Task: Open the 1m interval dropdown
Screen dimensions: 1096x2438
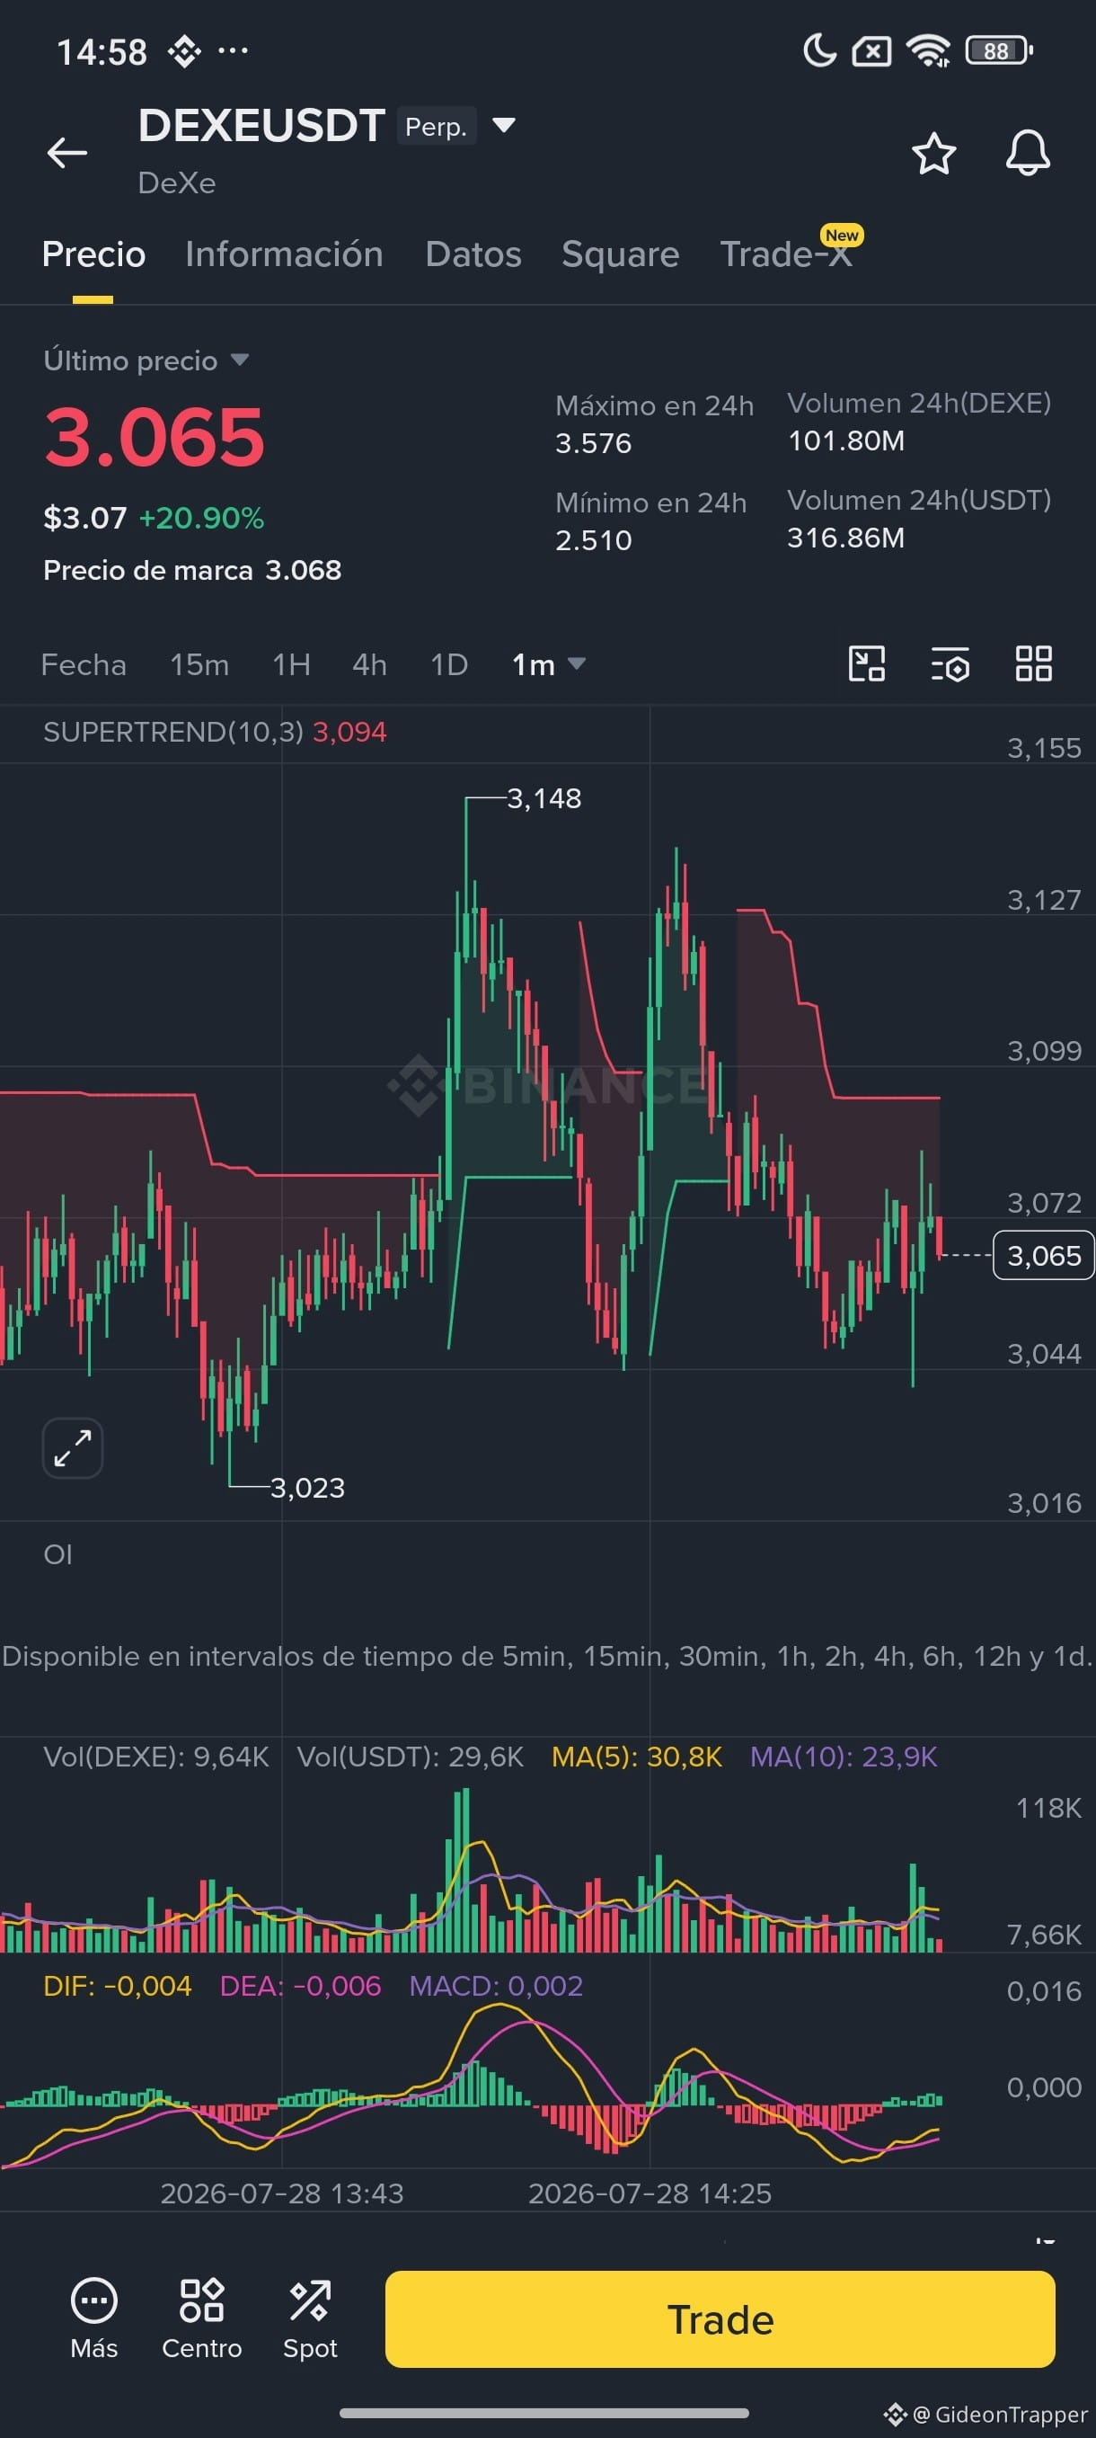Action: tap(549, 664)
